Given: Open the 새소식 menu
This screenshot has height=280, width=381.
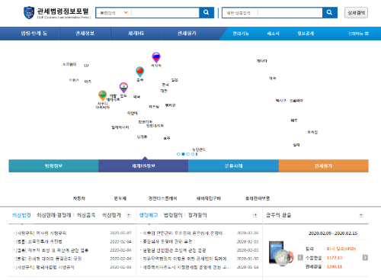Looking at the screenshot, I should click(274, 34).
